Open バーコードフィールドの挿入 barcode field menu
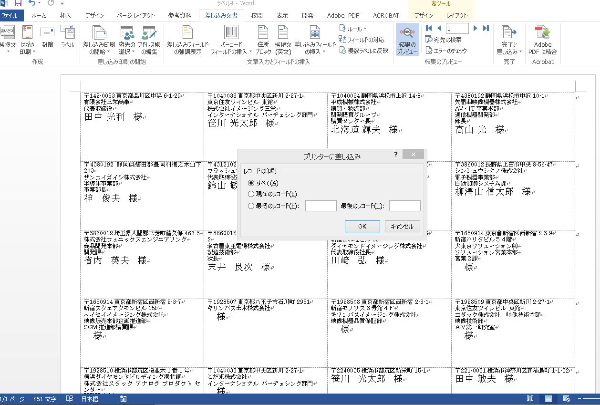 231,40
